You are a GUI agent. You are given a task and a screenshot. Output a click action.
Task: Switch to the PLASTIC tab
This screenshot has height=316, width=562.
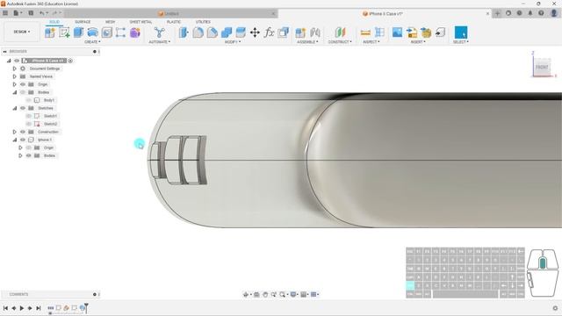tap(174, 22)
